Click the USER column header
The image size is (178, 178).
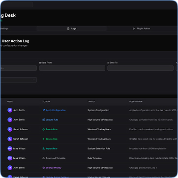10,102
